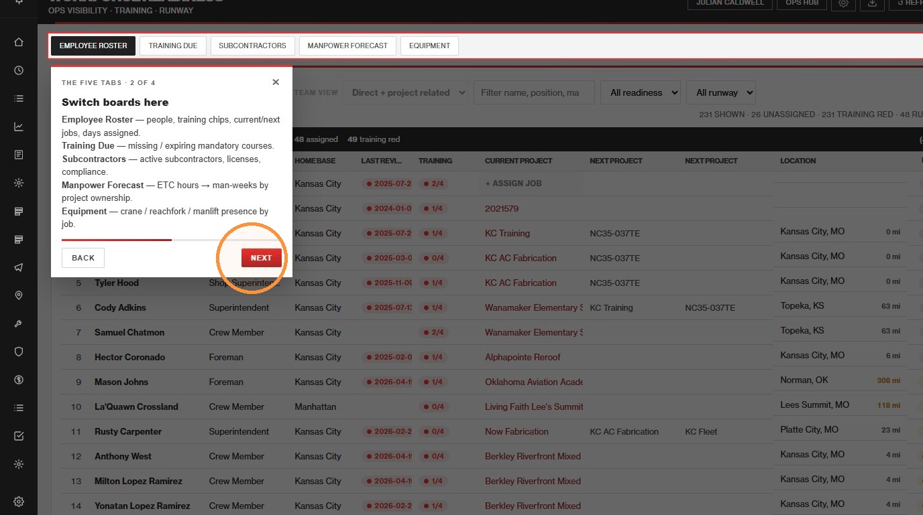
Task: Click KC Fleet next project cell
Action: [x=701, y=431]
